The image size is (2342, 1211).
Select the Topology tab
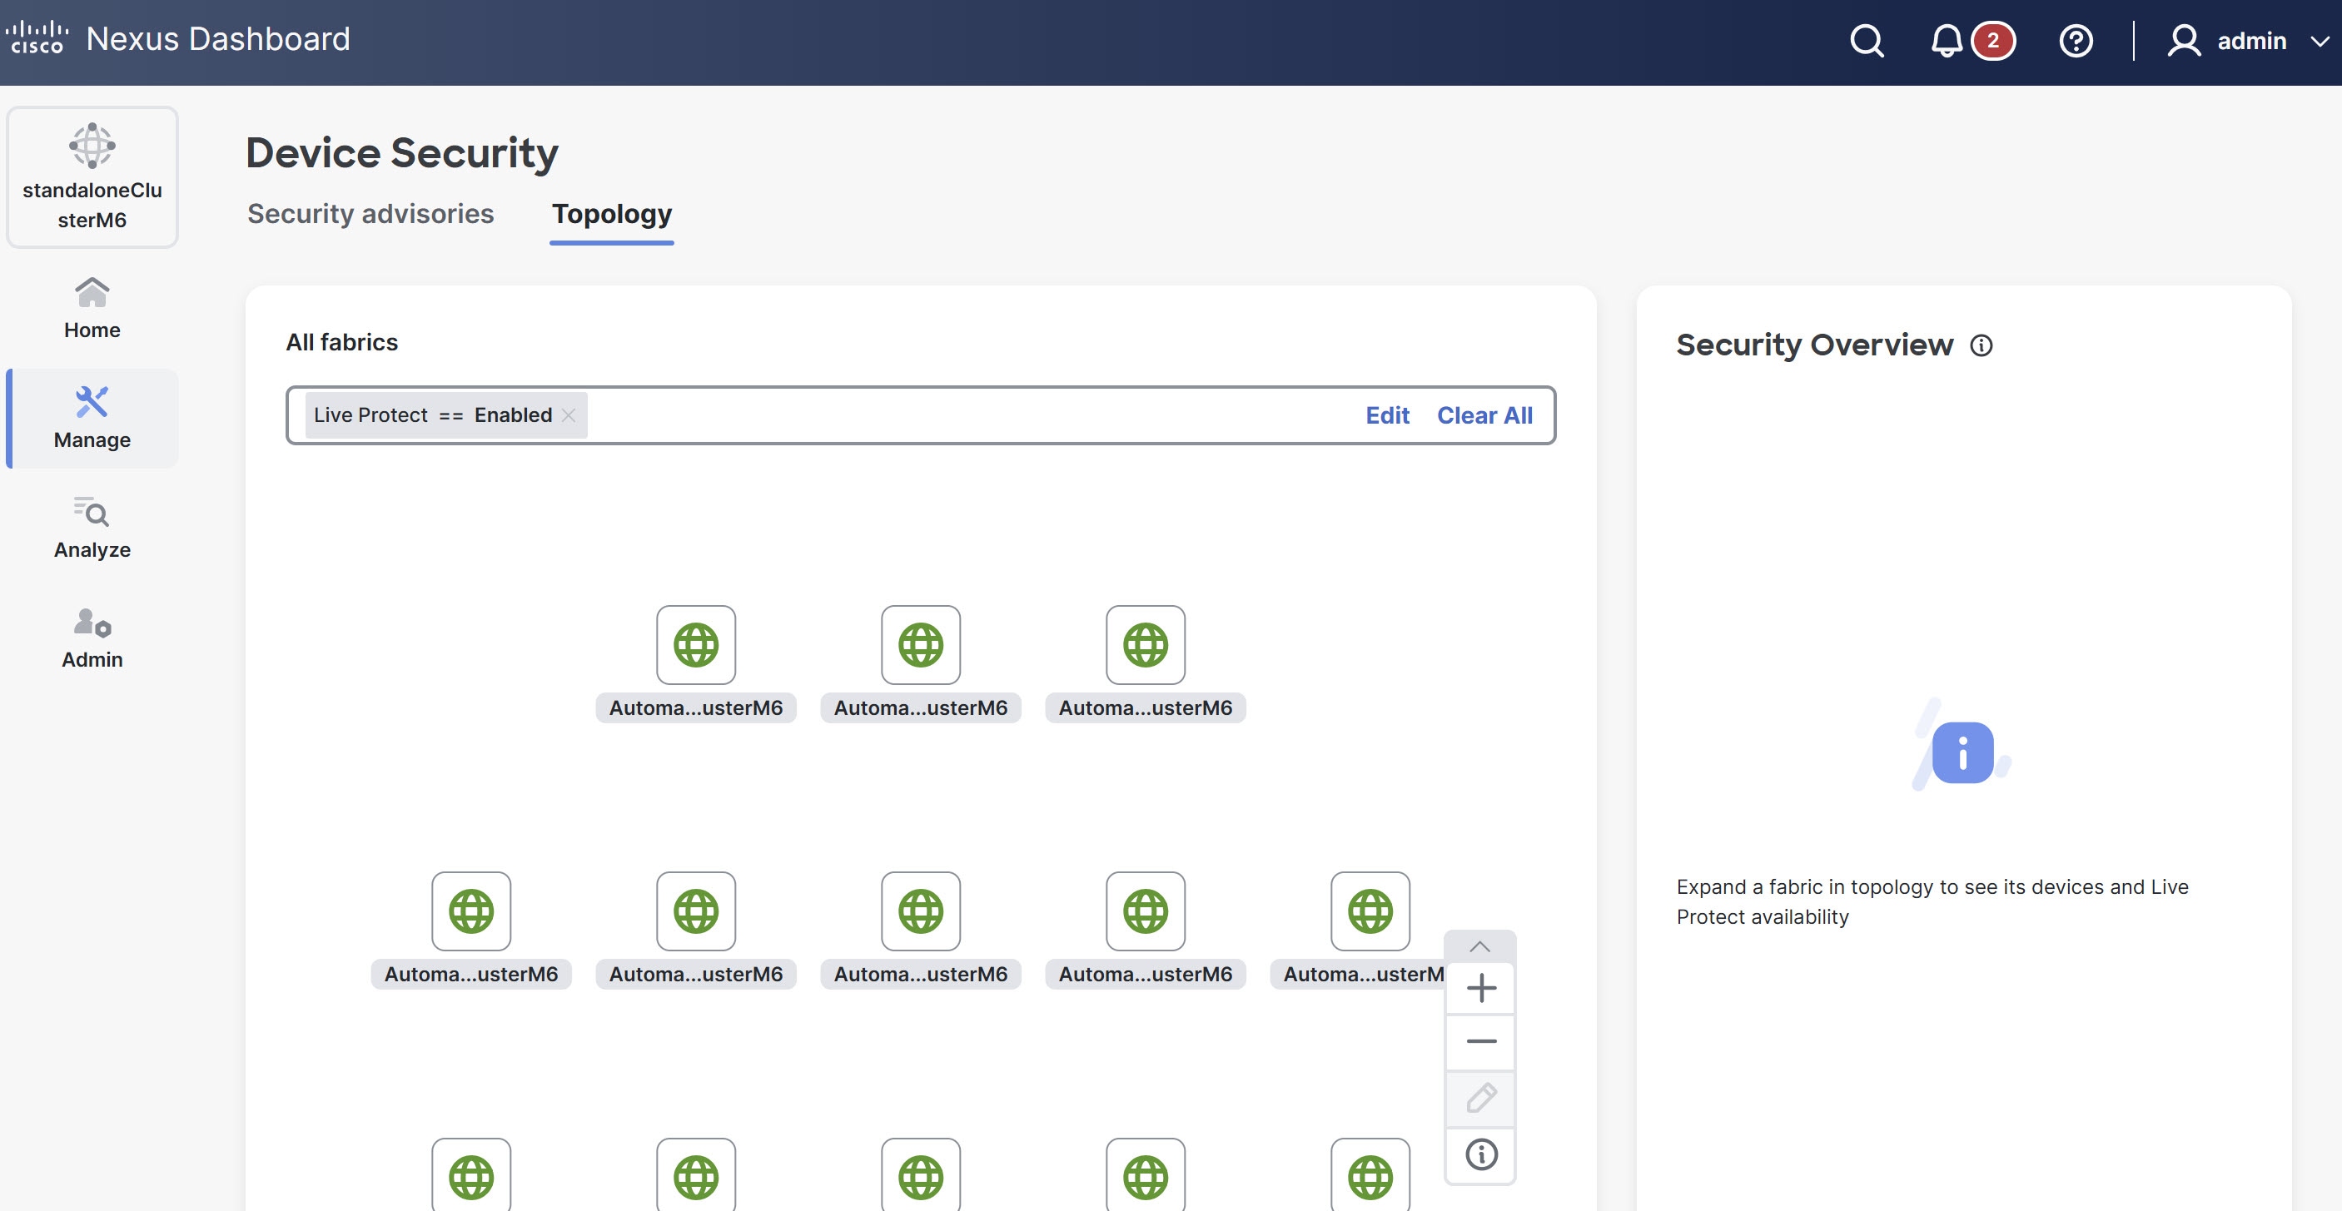pos(612,214)
